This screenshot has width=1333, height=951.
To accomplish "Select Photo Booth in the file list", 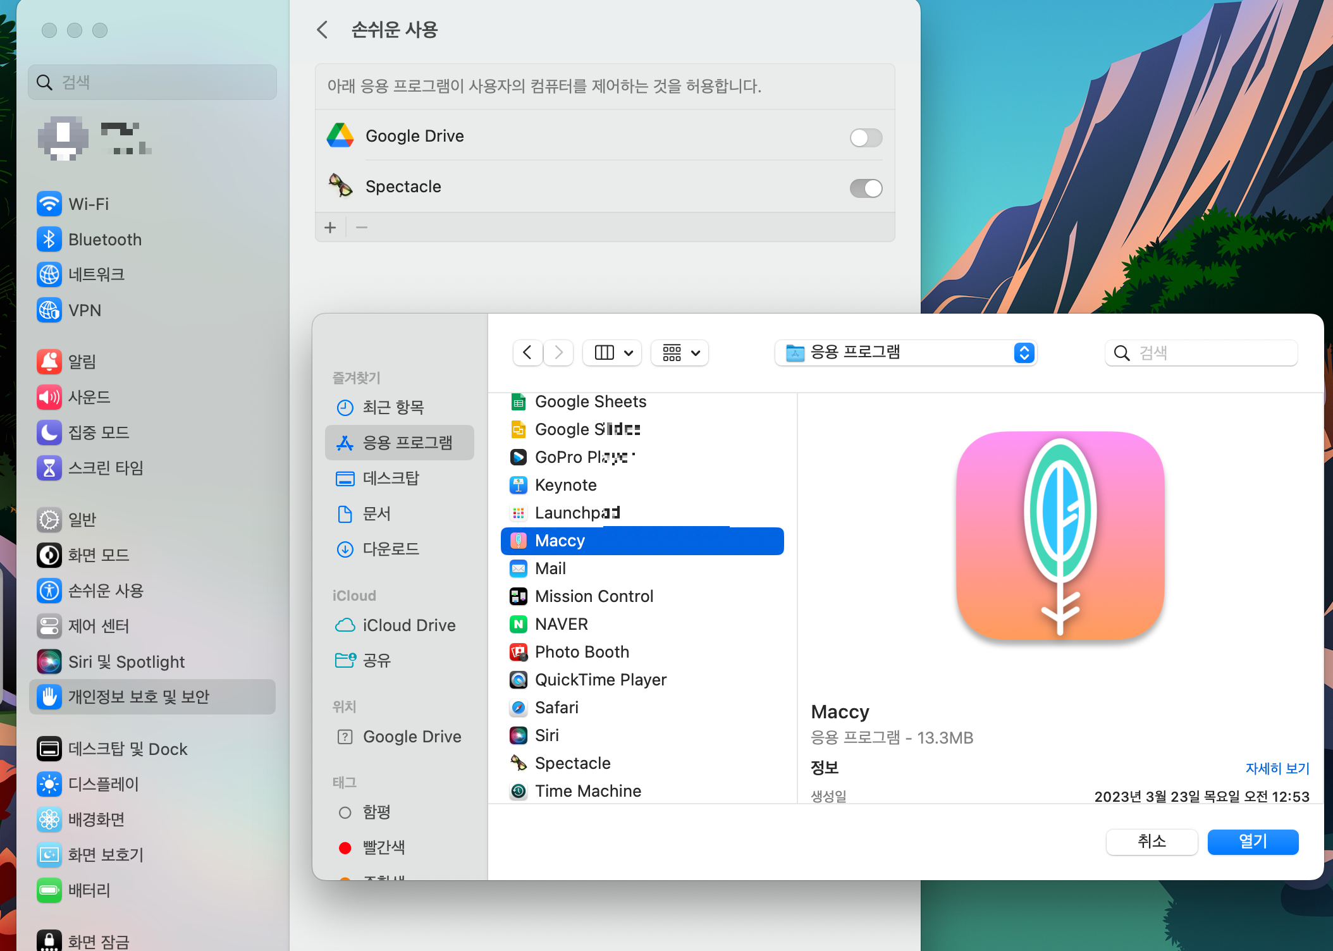I will click(x=582, y=652).
